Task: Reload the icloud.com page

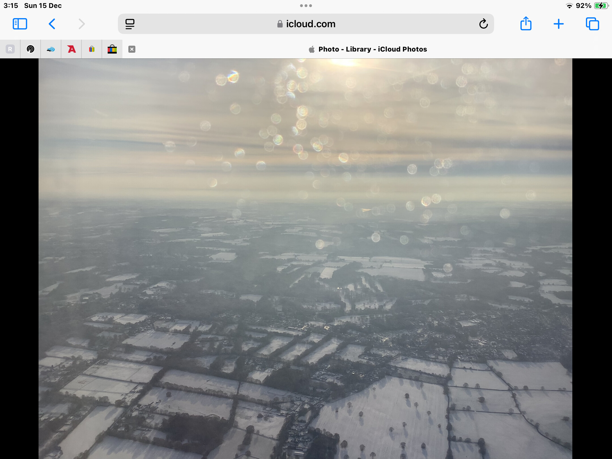Action: 483,24
